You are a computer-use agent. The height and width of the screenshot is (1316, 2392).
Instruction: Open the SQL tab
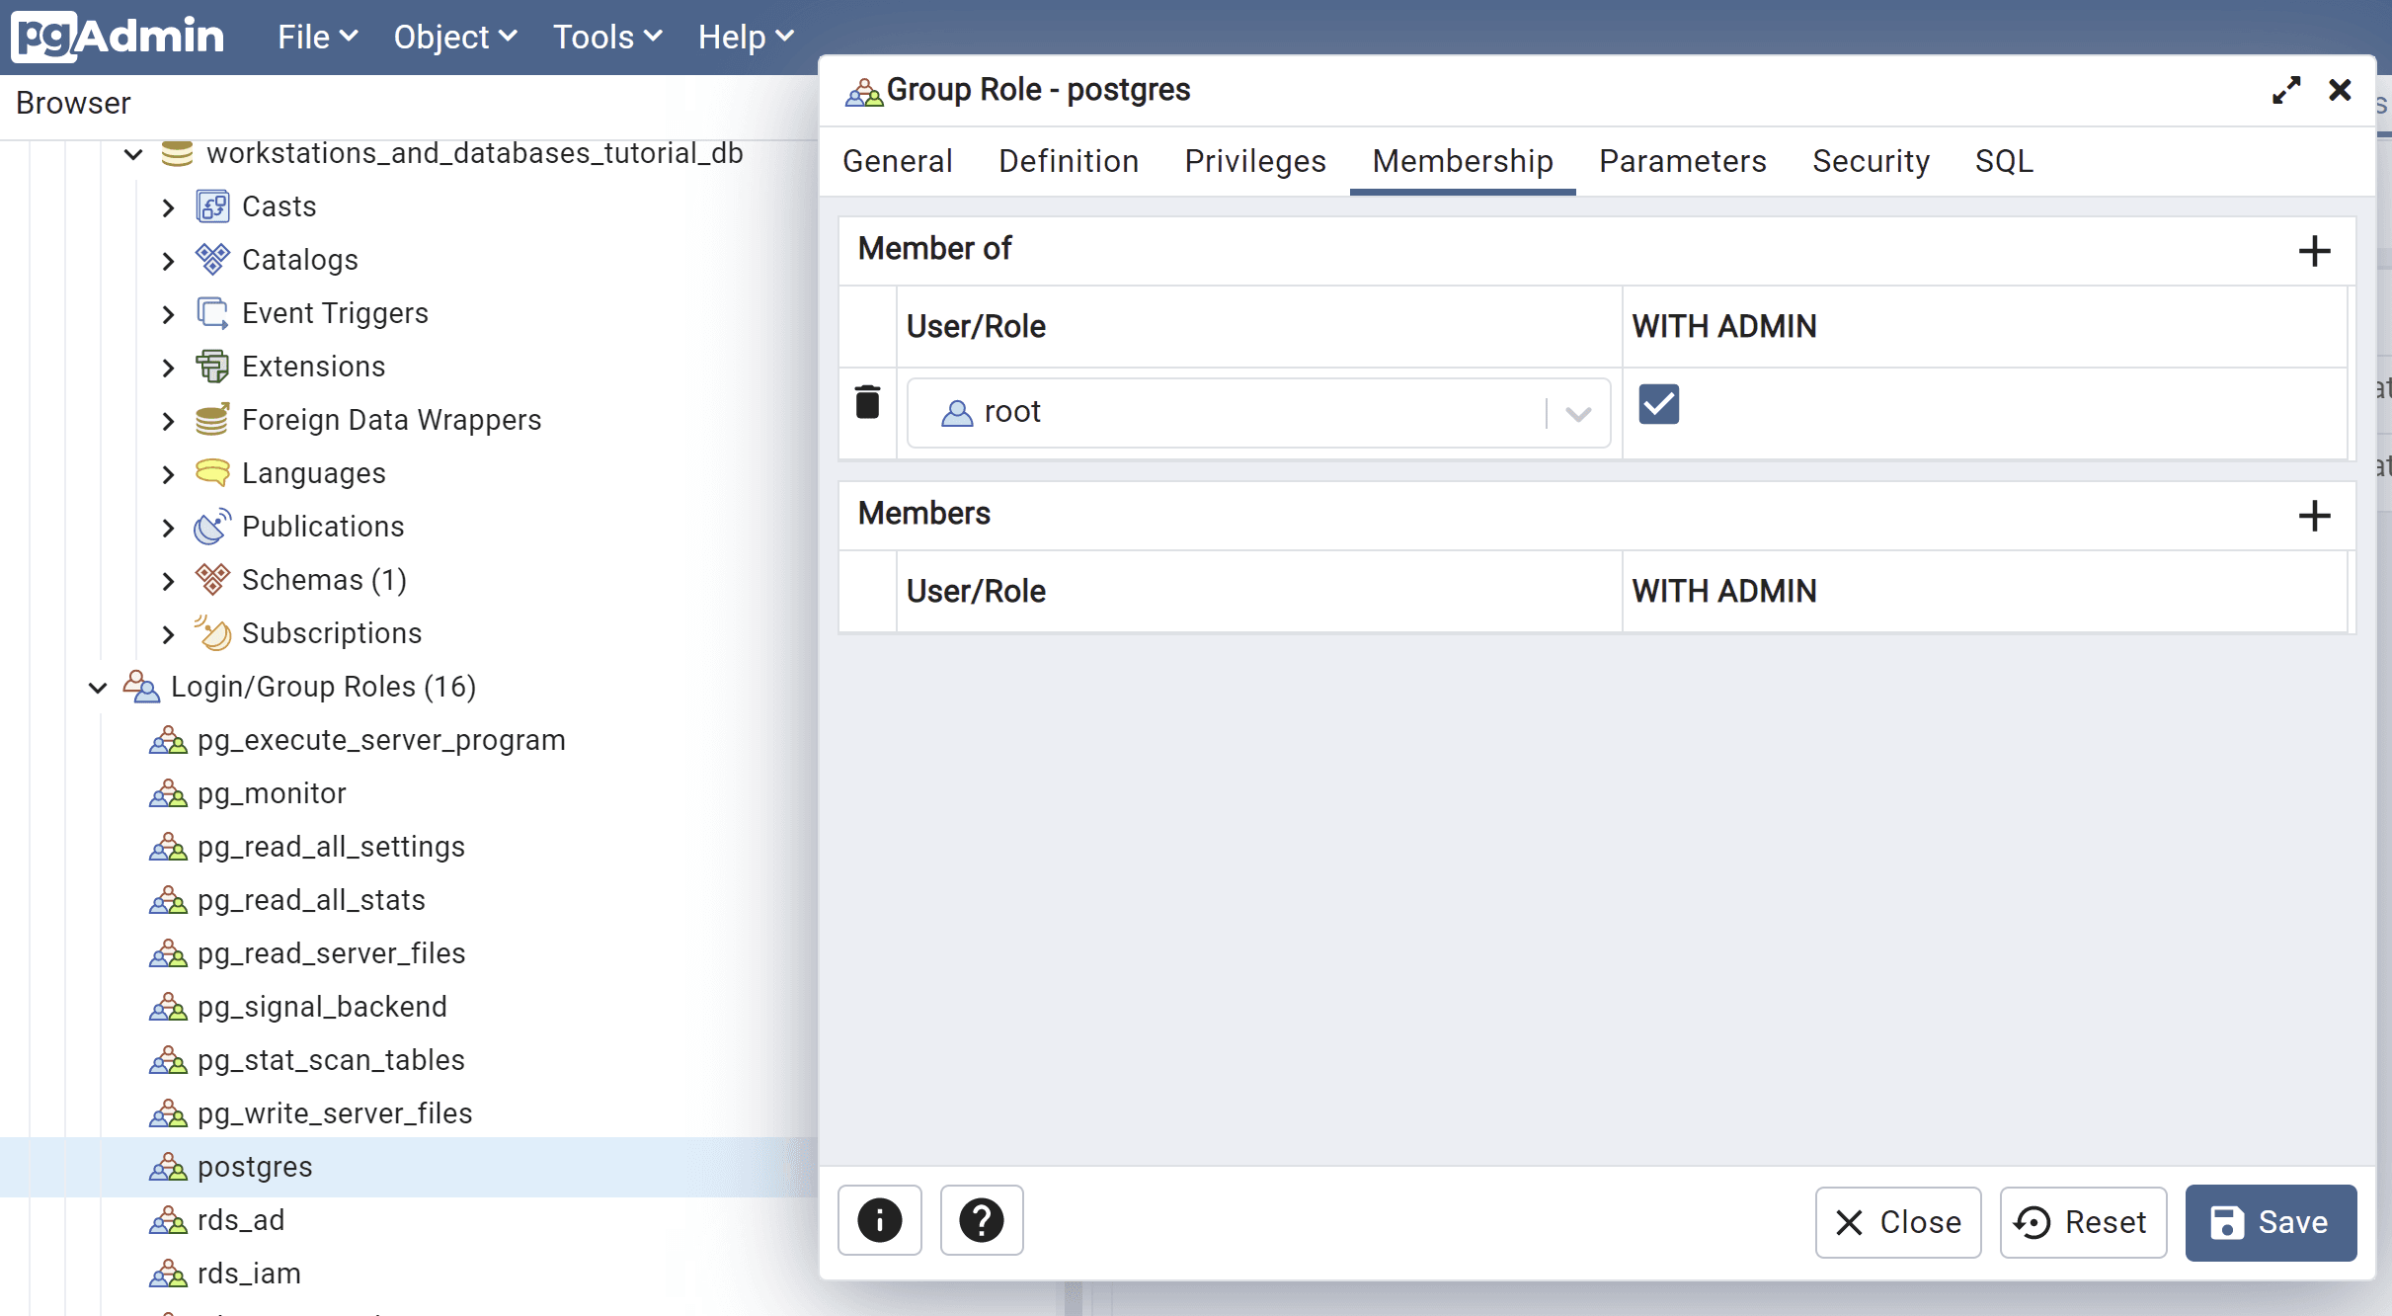tap(2003, 161)
